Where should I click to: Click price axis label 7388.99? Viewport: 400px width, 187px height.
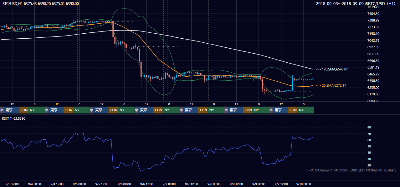tap(373, 20)
